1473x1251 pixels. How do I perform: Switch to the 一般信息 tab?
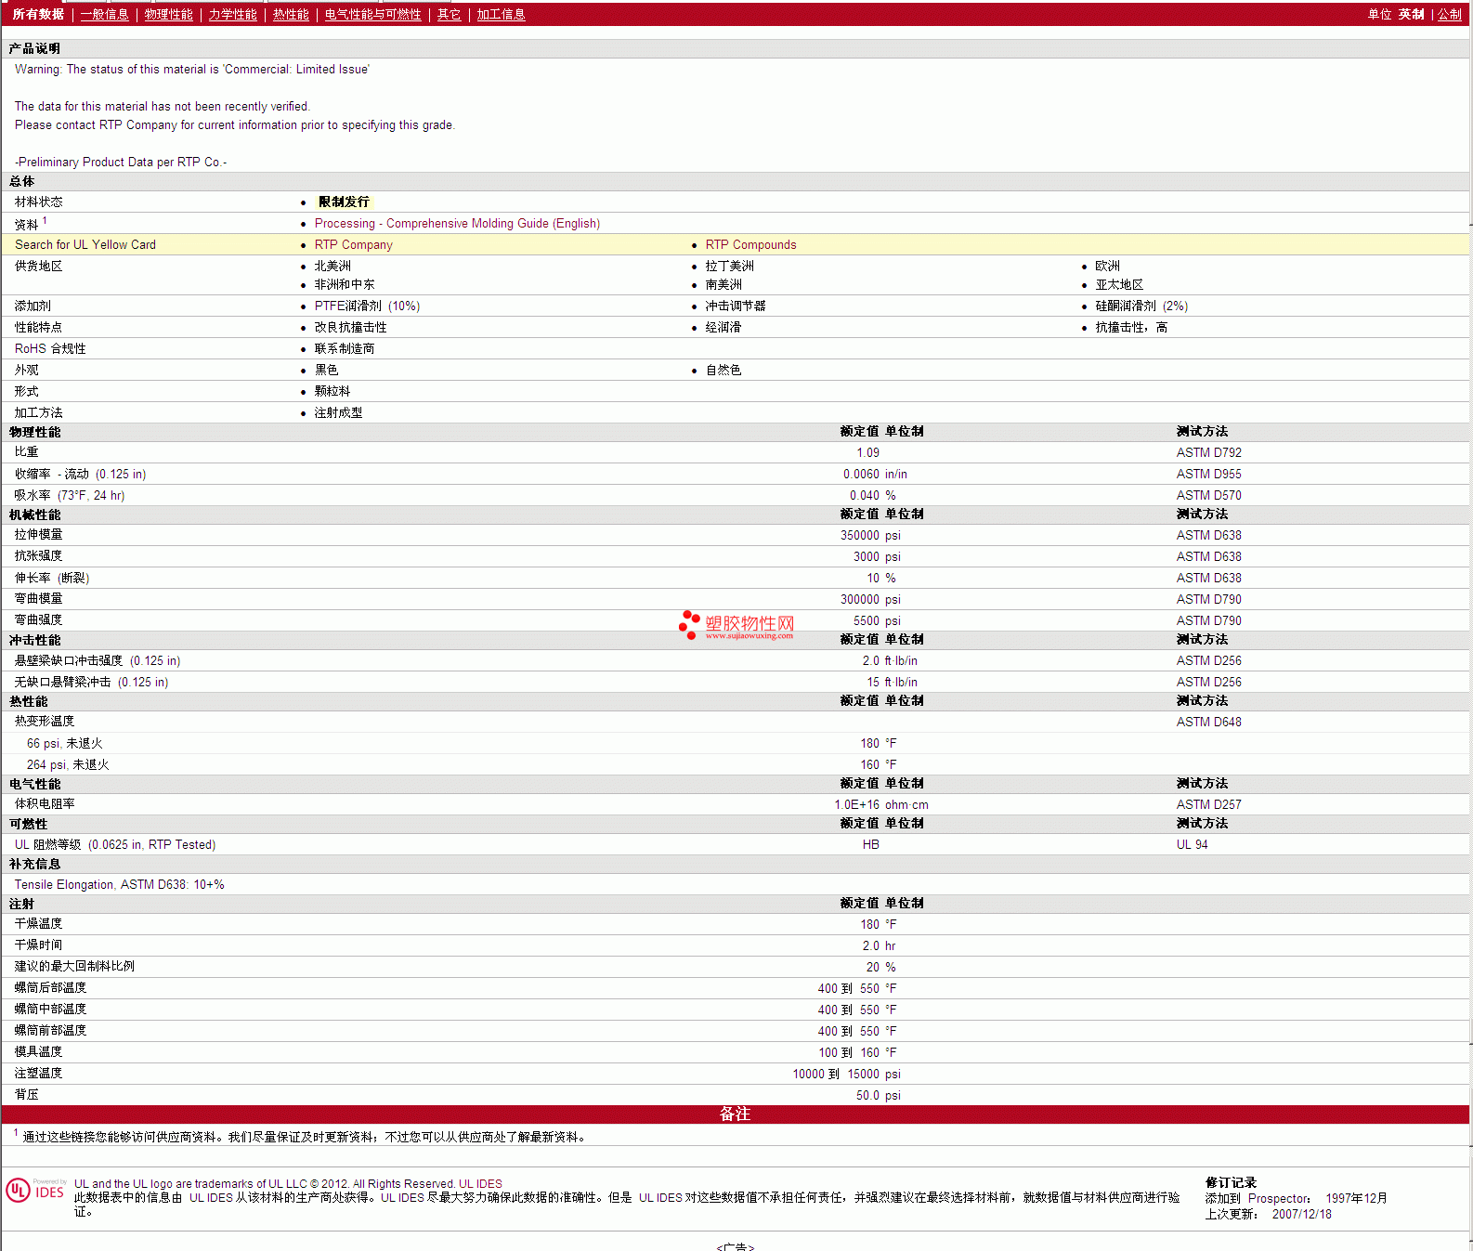pyautogui.click(x=104, y=15)
